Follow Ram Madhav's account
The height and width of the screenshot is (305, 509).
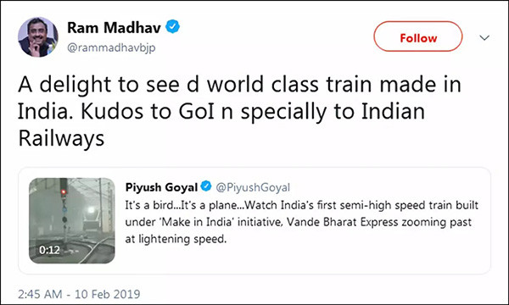418,36
